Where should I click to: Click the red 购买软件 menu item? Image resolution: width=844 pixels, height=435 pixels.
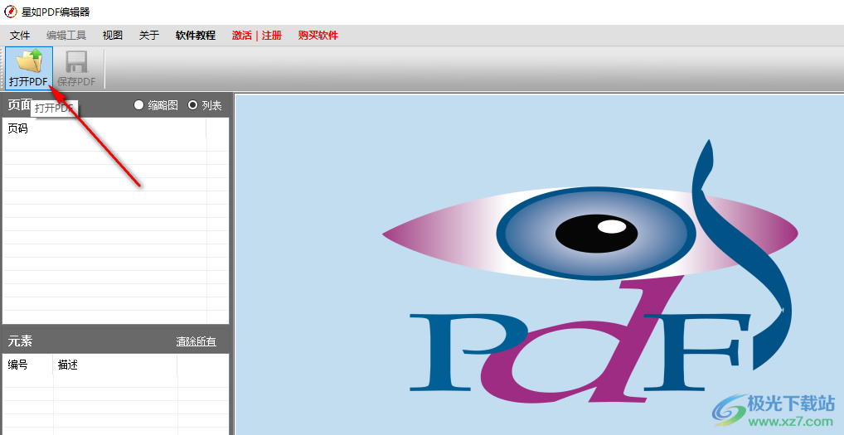click(318, 36)
